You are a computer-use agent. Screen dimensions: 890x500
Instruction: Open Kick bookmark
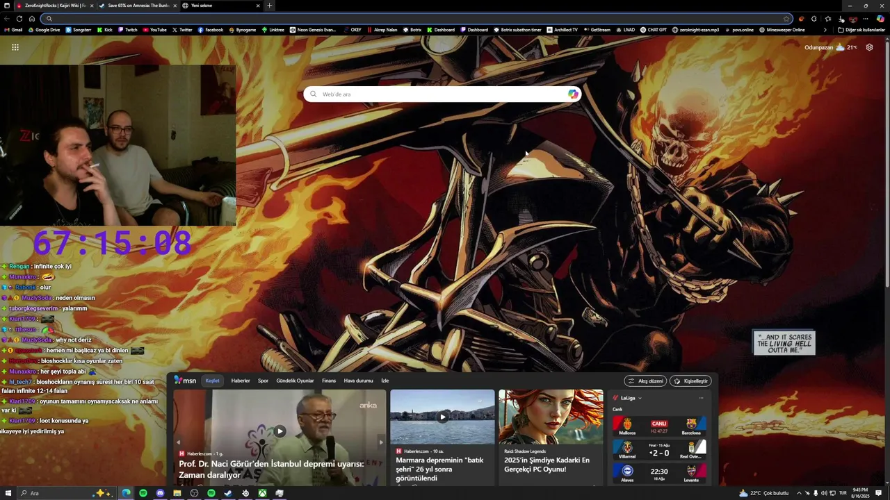pos(104,30)
